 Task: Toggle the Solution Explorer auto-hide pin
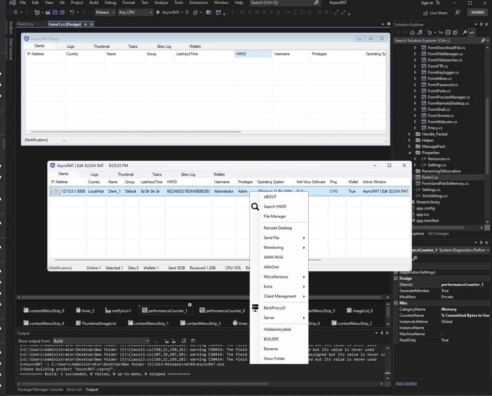[x=481, y=25]
